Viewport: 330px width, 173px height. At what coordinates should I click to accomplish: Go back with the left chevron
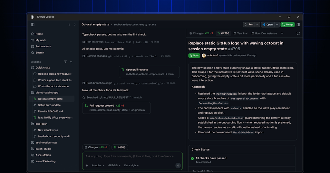69,24
